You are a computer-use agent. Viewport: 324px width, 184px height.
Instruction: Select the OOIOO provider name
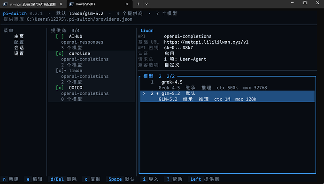(x=76, y=88)
